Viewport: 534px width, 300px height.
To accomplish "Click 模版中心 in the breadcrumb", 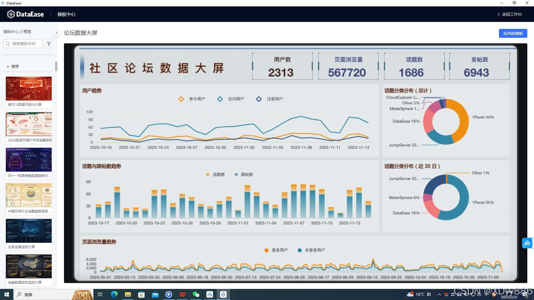I will click(11, 32).
